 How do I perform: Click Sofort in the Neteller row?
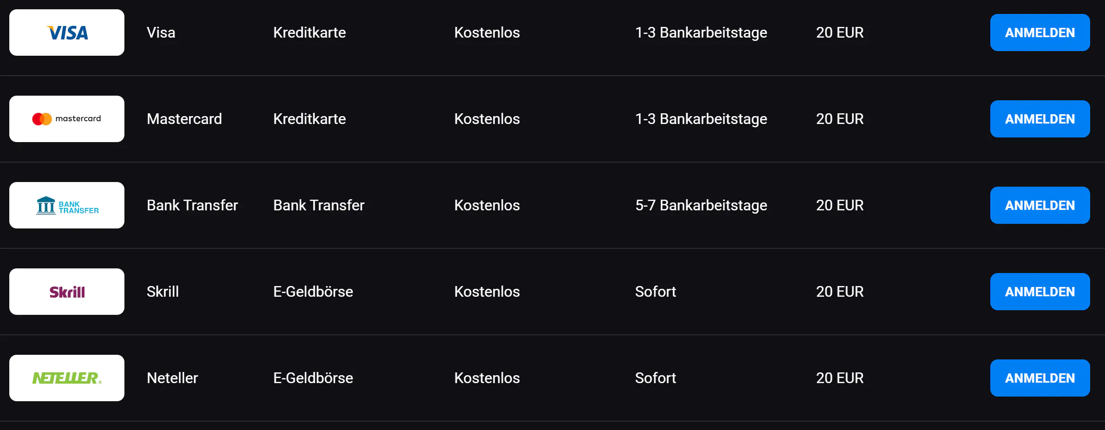pyautogui.click(x=655, y=378)
